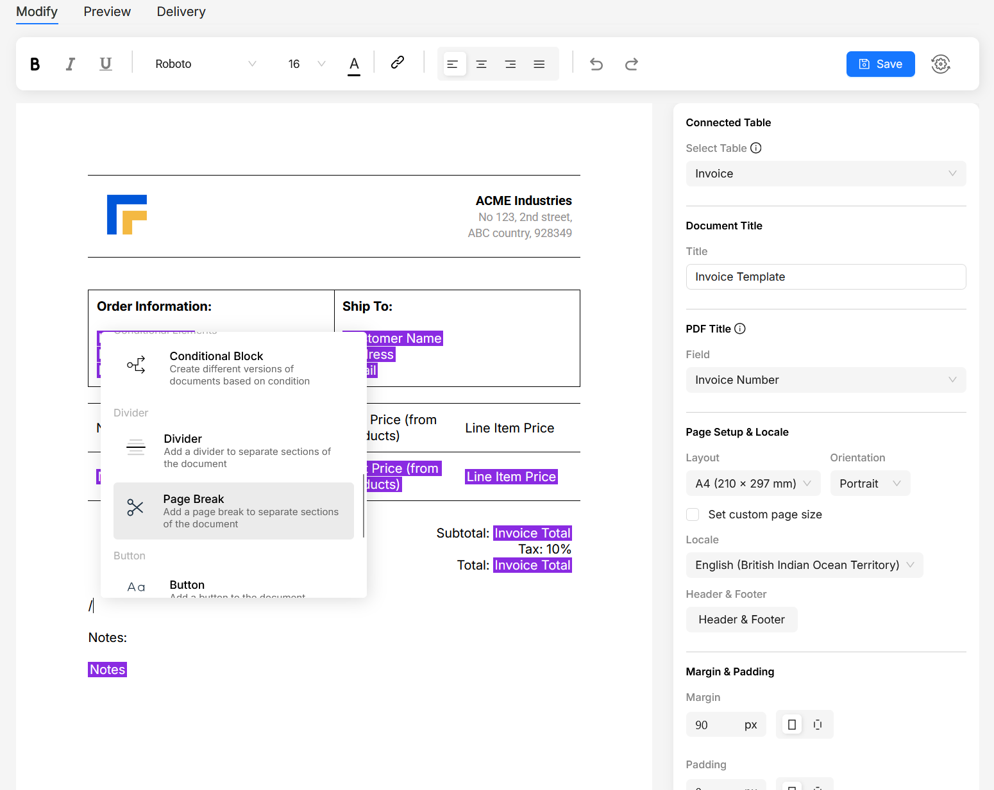Enable Set custom page size checkbox

coord(693,514)
